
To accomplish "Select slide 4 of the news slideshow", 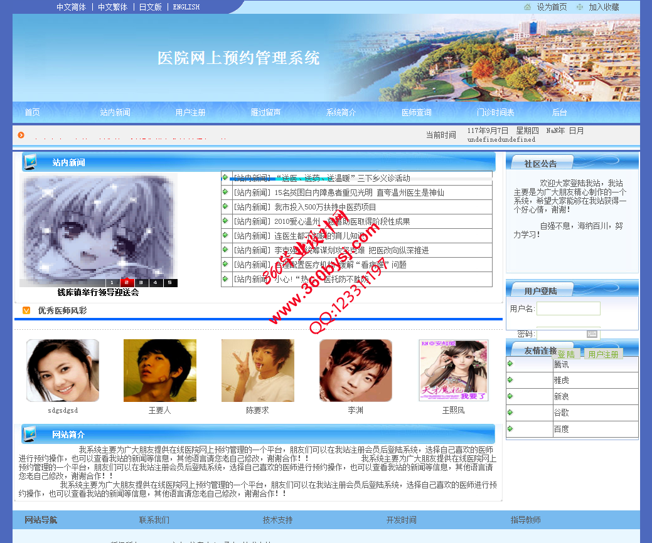I will point(156,283).
